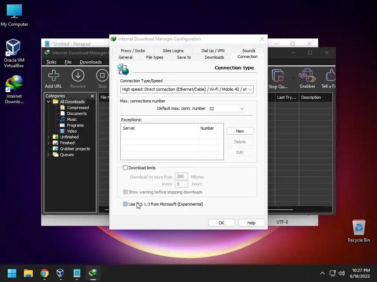Click the Number column header in Exceptions
Viewport: 377px width, 282px height.
coord(207,128)
